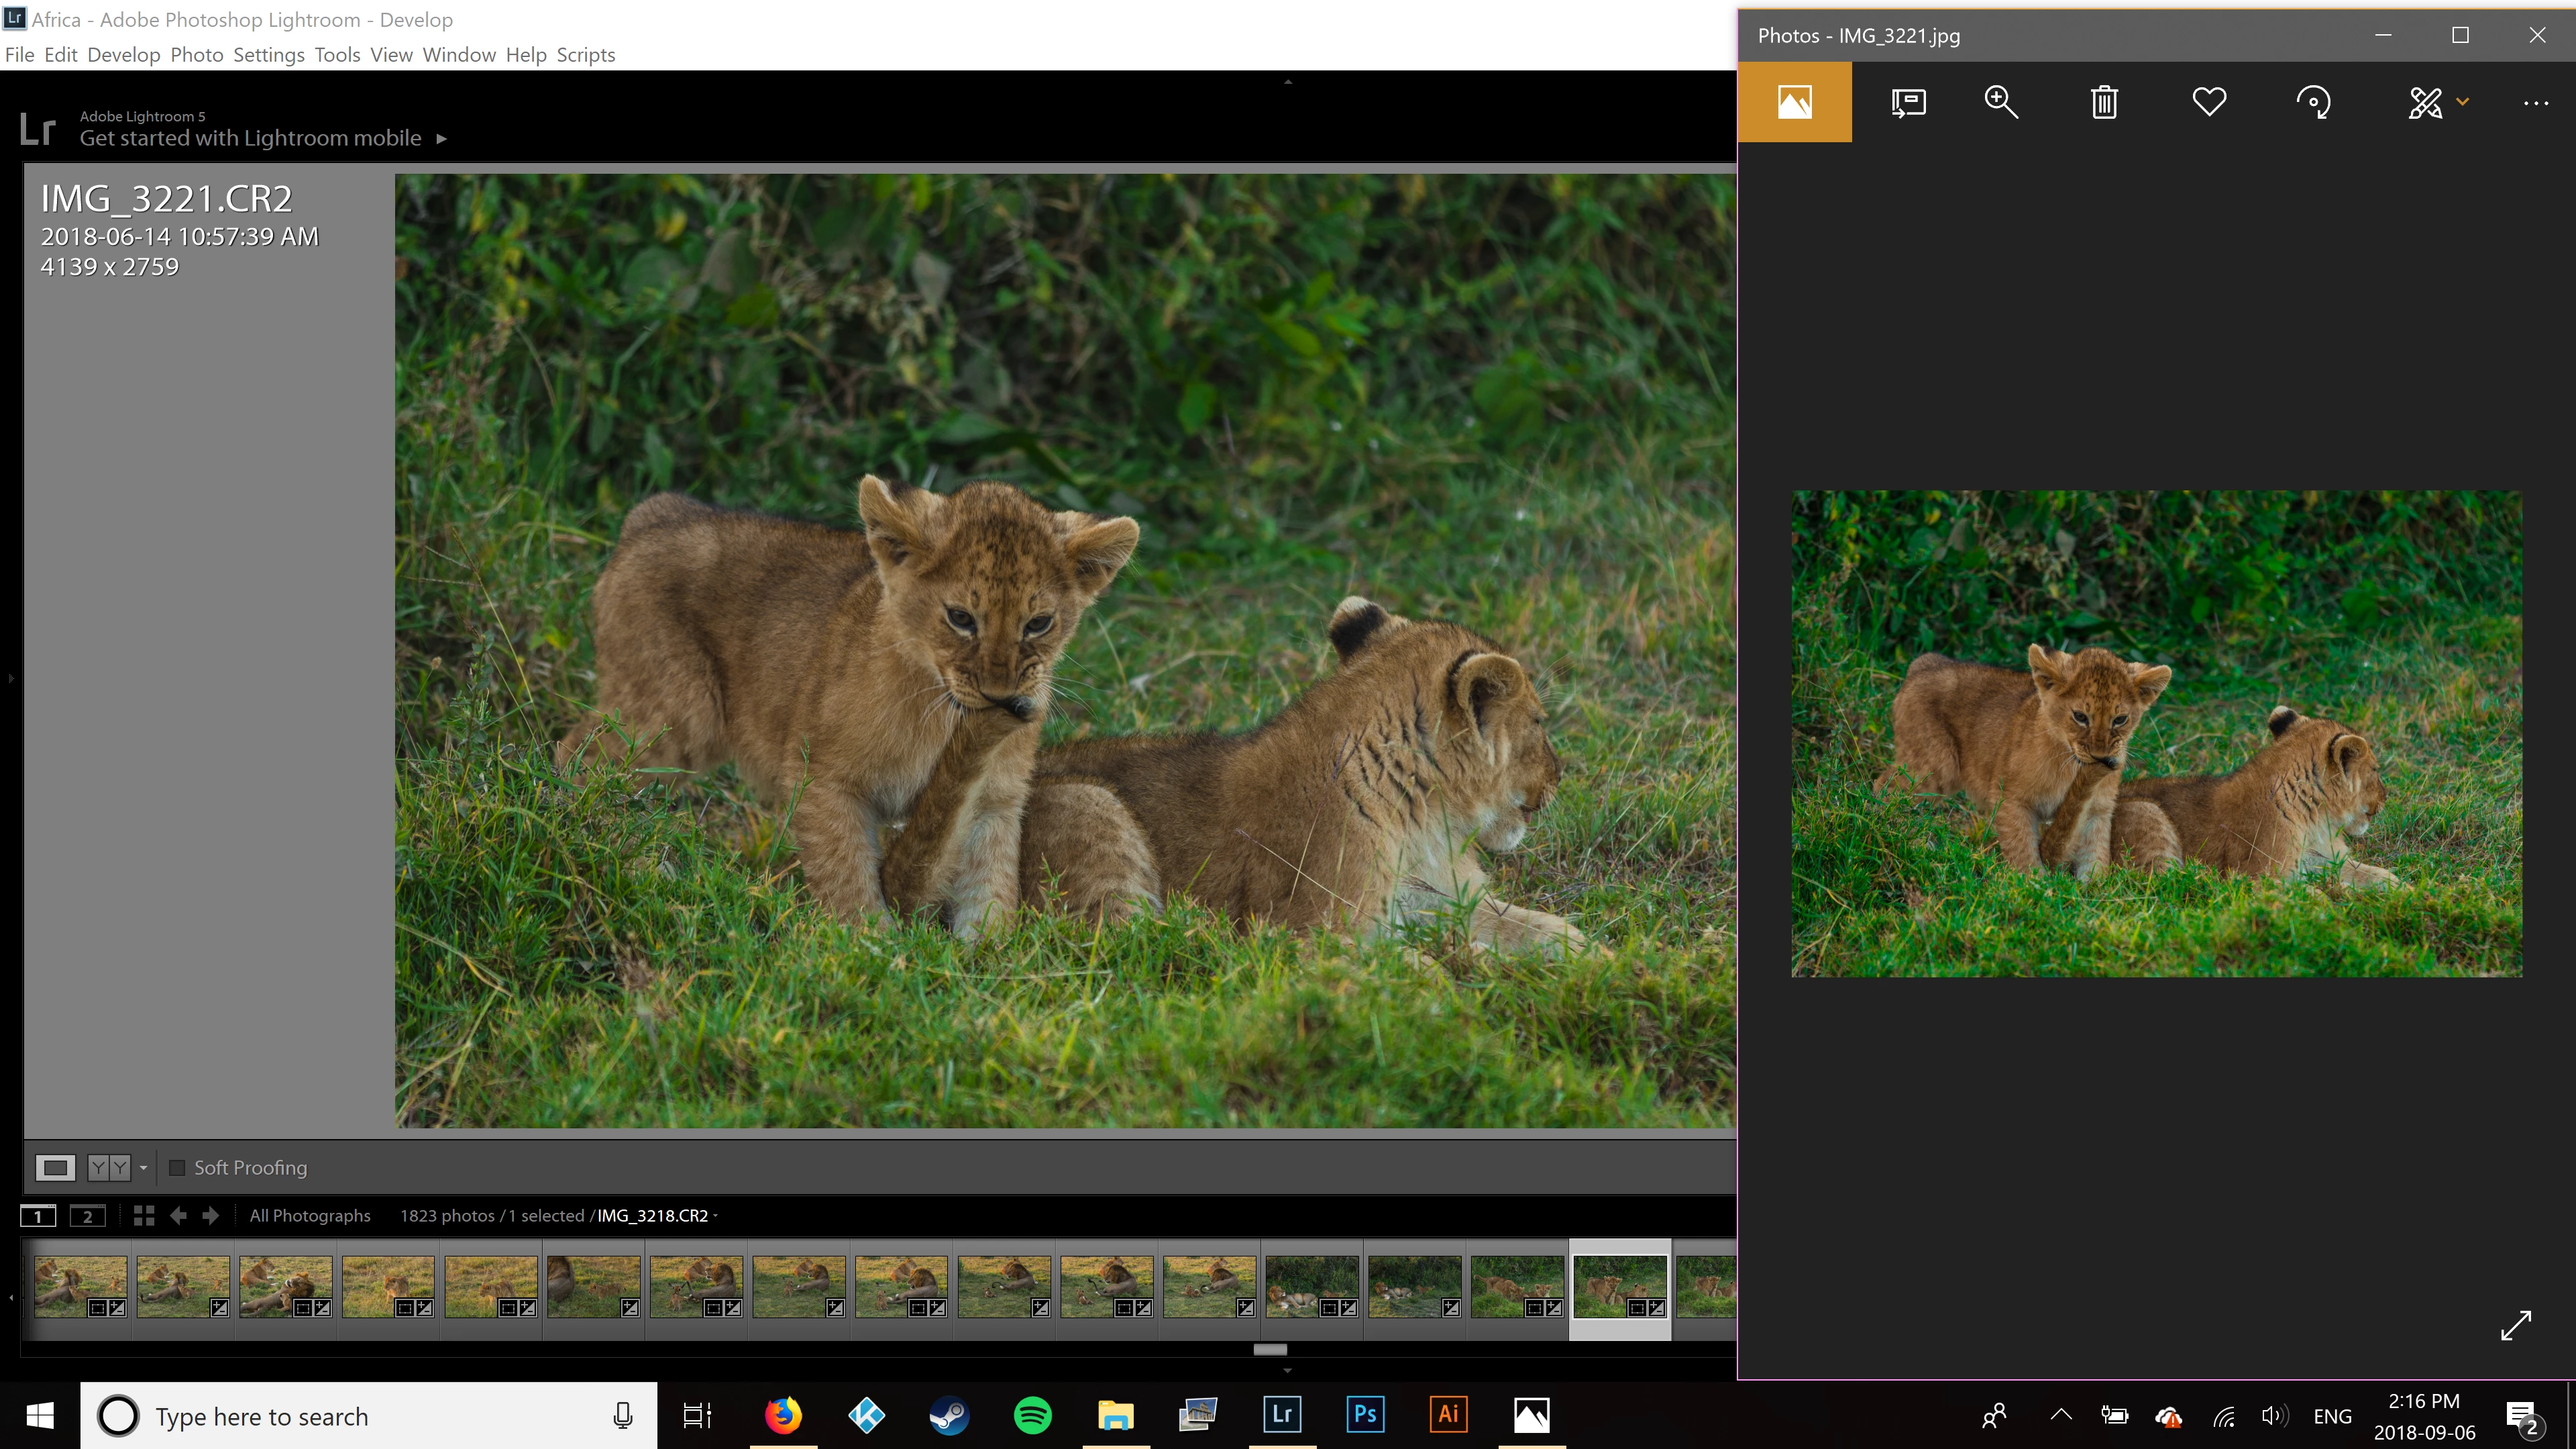Click the fullscreen arrows in Photos

tap(2515, 1326)
